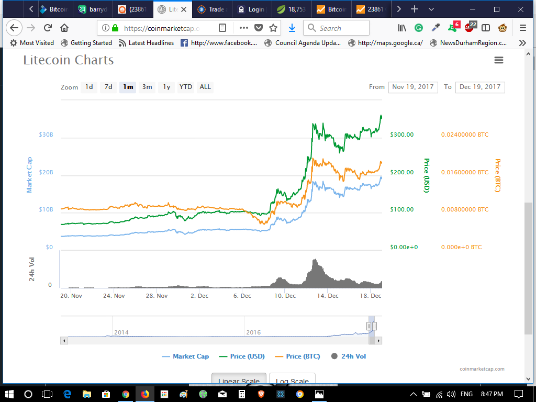Click navigator scrollbar right arrow
Screen dimensions: 536x402
(378, 340)
